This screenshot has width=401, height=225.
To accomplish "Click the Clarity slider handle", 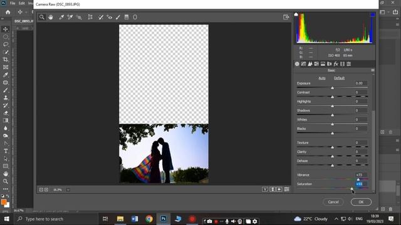I will pos(333,156).
